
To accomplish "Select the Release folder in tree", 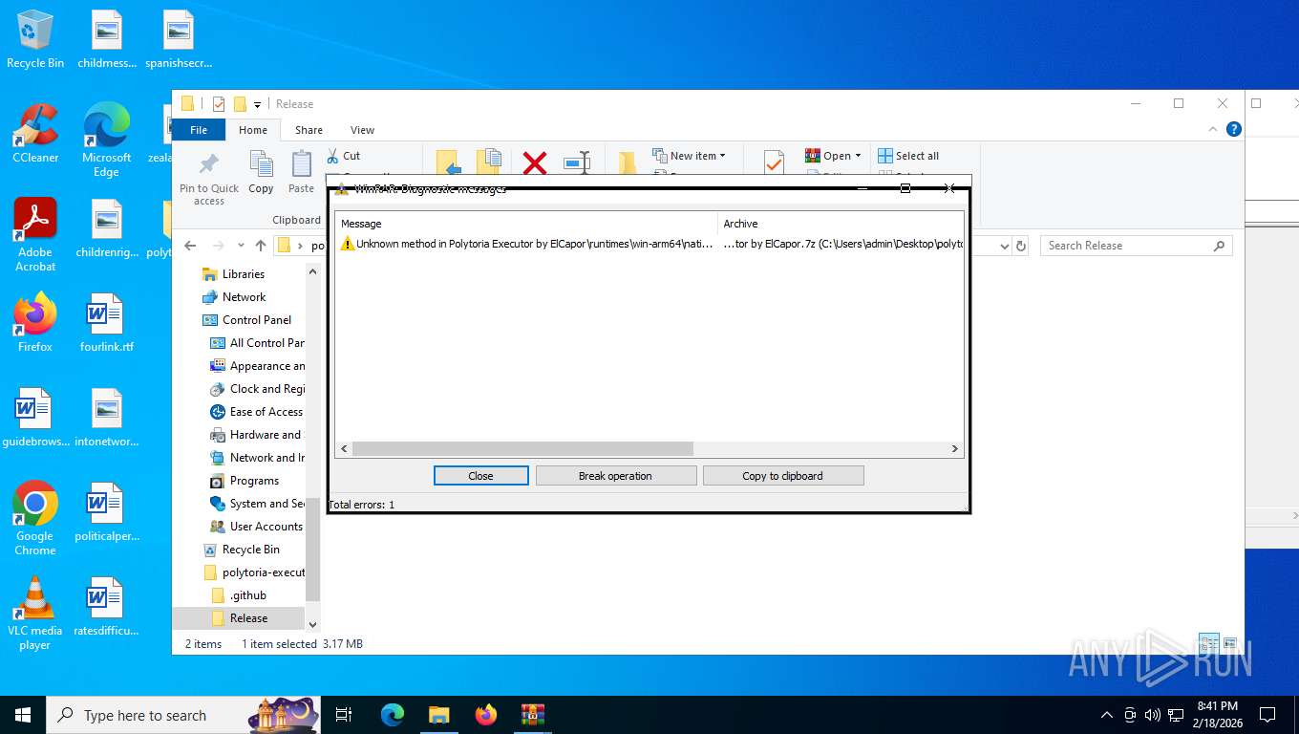I will [x=248, y=618].
